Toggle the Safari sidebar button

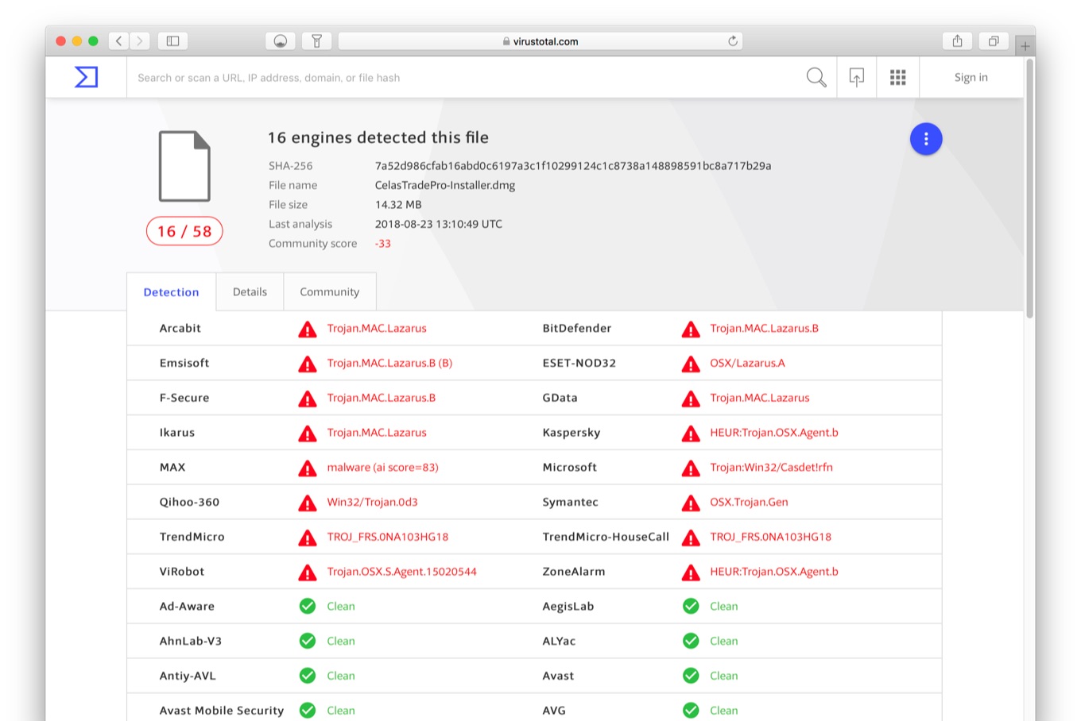point(172,41)
